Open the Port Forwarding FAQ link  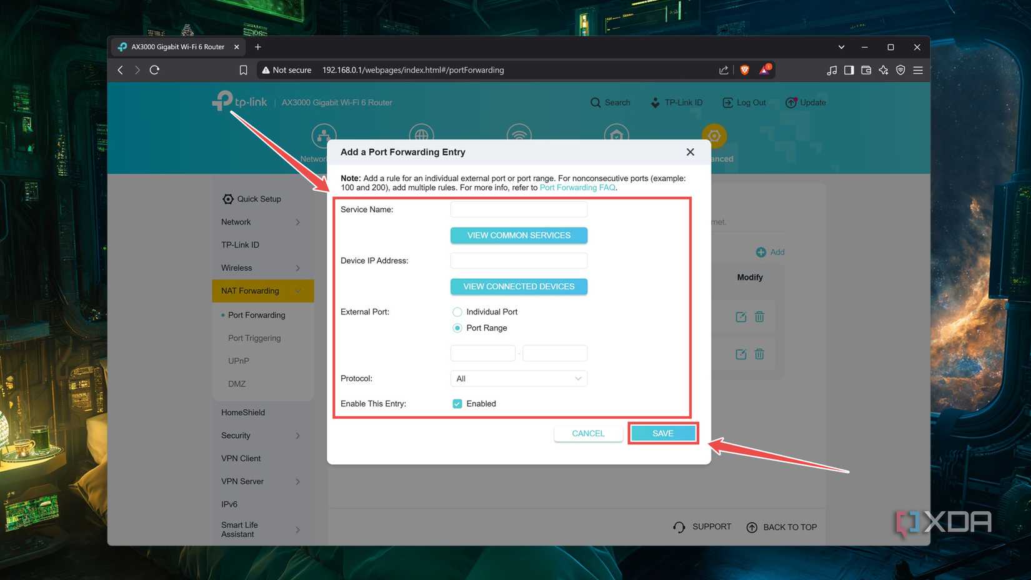tap(577, 187)
